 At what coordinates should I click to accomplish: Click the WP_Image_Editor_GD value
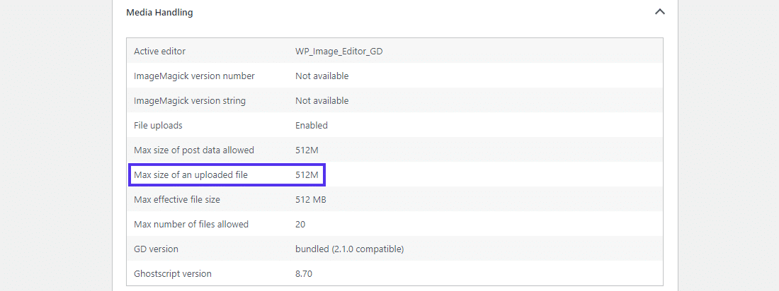(x=338, y=51)
